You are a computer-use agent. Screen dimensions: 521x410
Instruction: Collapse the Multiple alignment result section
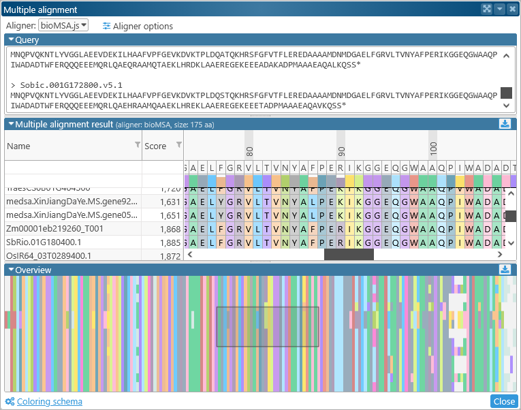click(x=11, y=124)
